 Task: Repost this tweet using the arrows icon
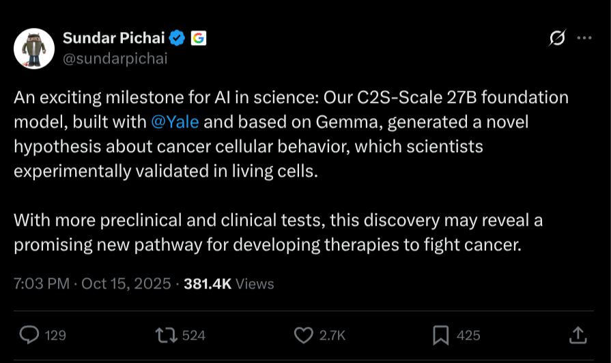(165, 334)
